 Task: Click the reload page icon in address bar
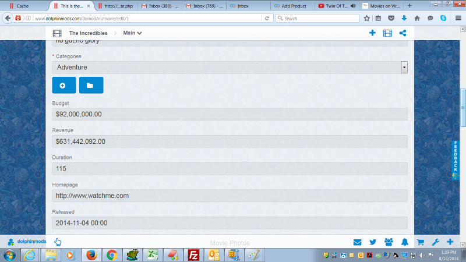pyautogui.click(x=267, y=18)
